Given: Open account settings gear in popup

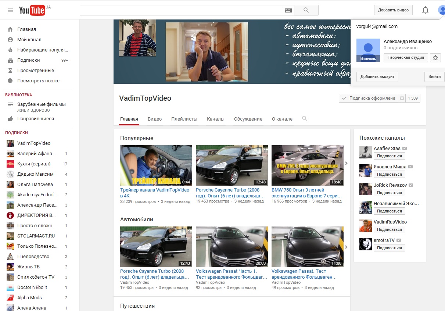Looking at the screenshot, I should 435,57.
